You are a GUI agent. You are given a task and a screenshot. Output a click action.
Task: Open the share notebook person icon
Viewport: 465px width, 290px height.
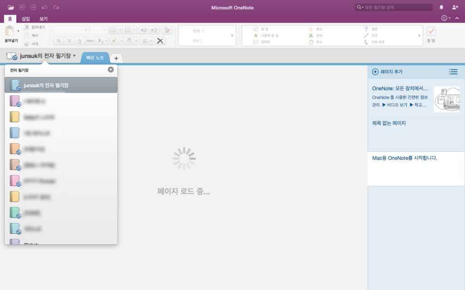[x=455, y=7]
